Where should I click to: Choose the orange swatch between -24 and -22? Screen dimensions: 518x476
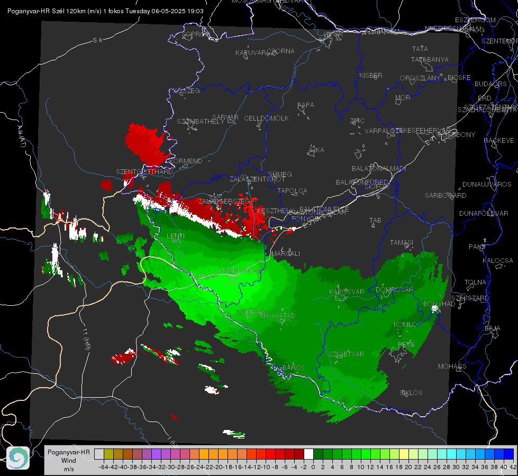click(204, 454)
